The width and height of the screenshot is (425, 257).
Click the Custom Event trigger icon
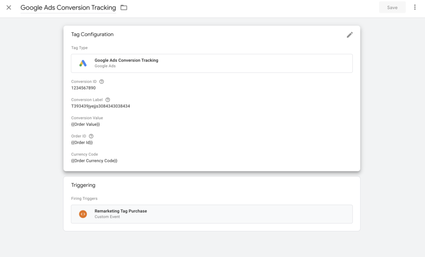point(83,214)
